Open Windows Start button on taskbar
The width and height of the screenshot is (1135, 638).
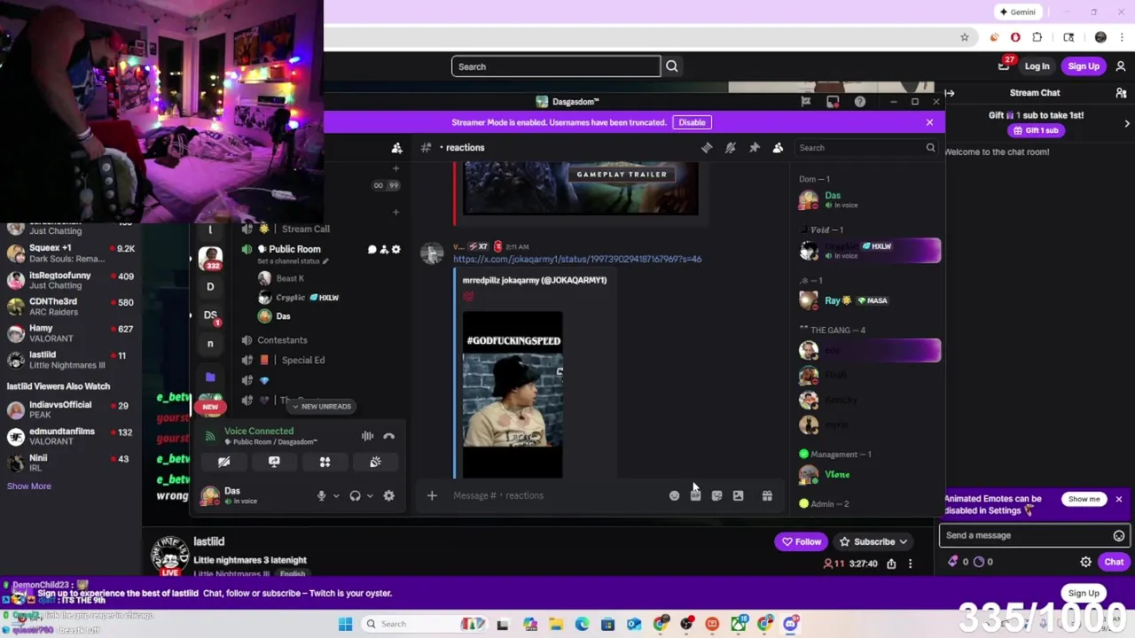click(345, 624)
